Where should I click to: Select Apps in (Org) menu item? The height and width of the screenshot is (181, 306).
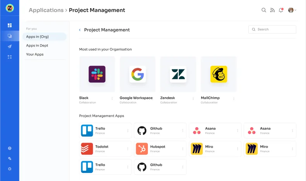pos(44,36)
